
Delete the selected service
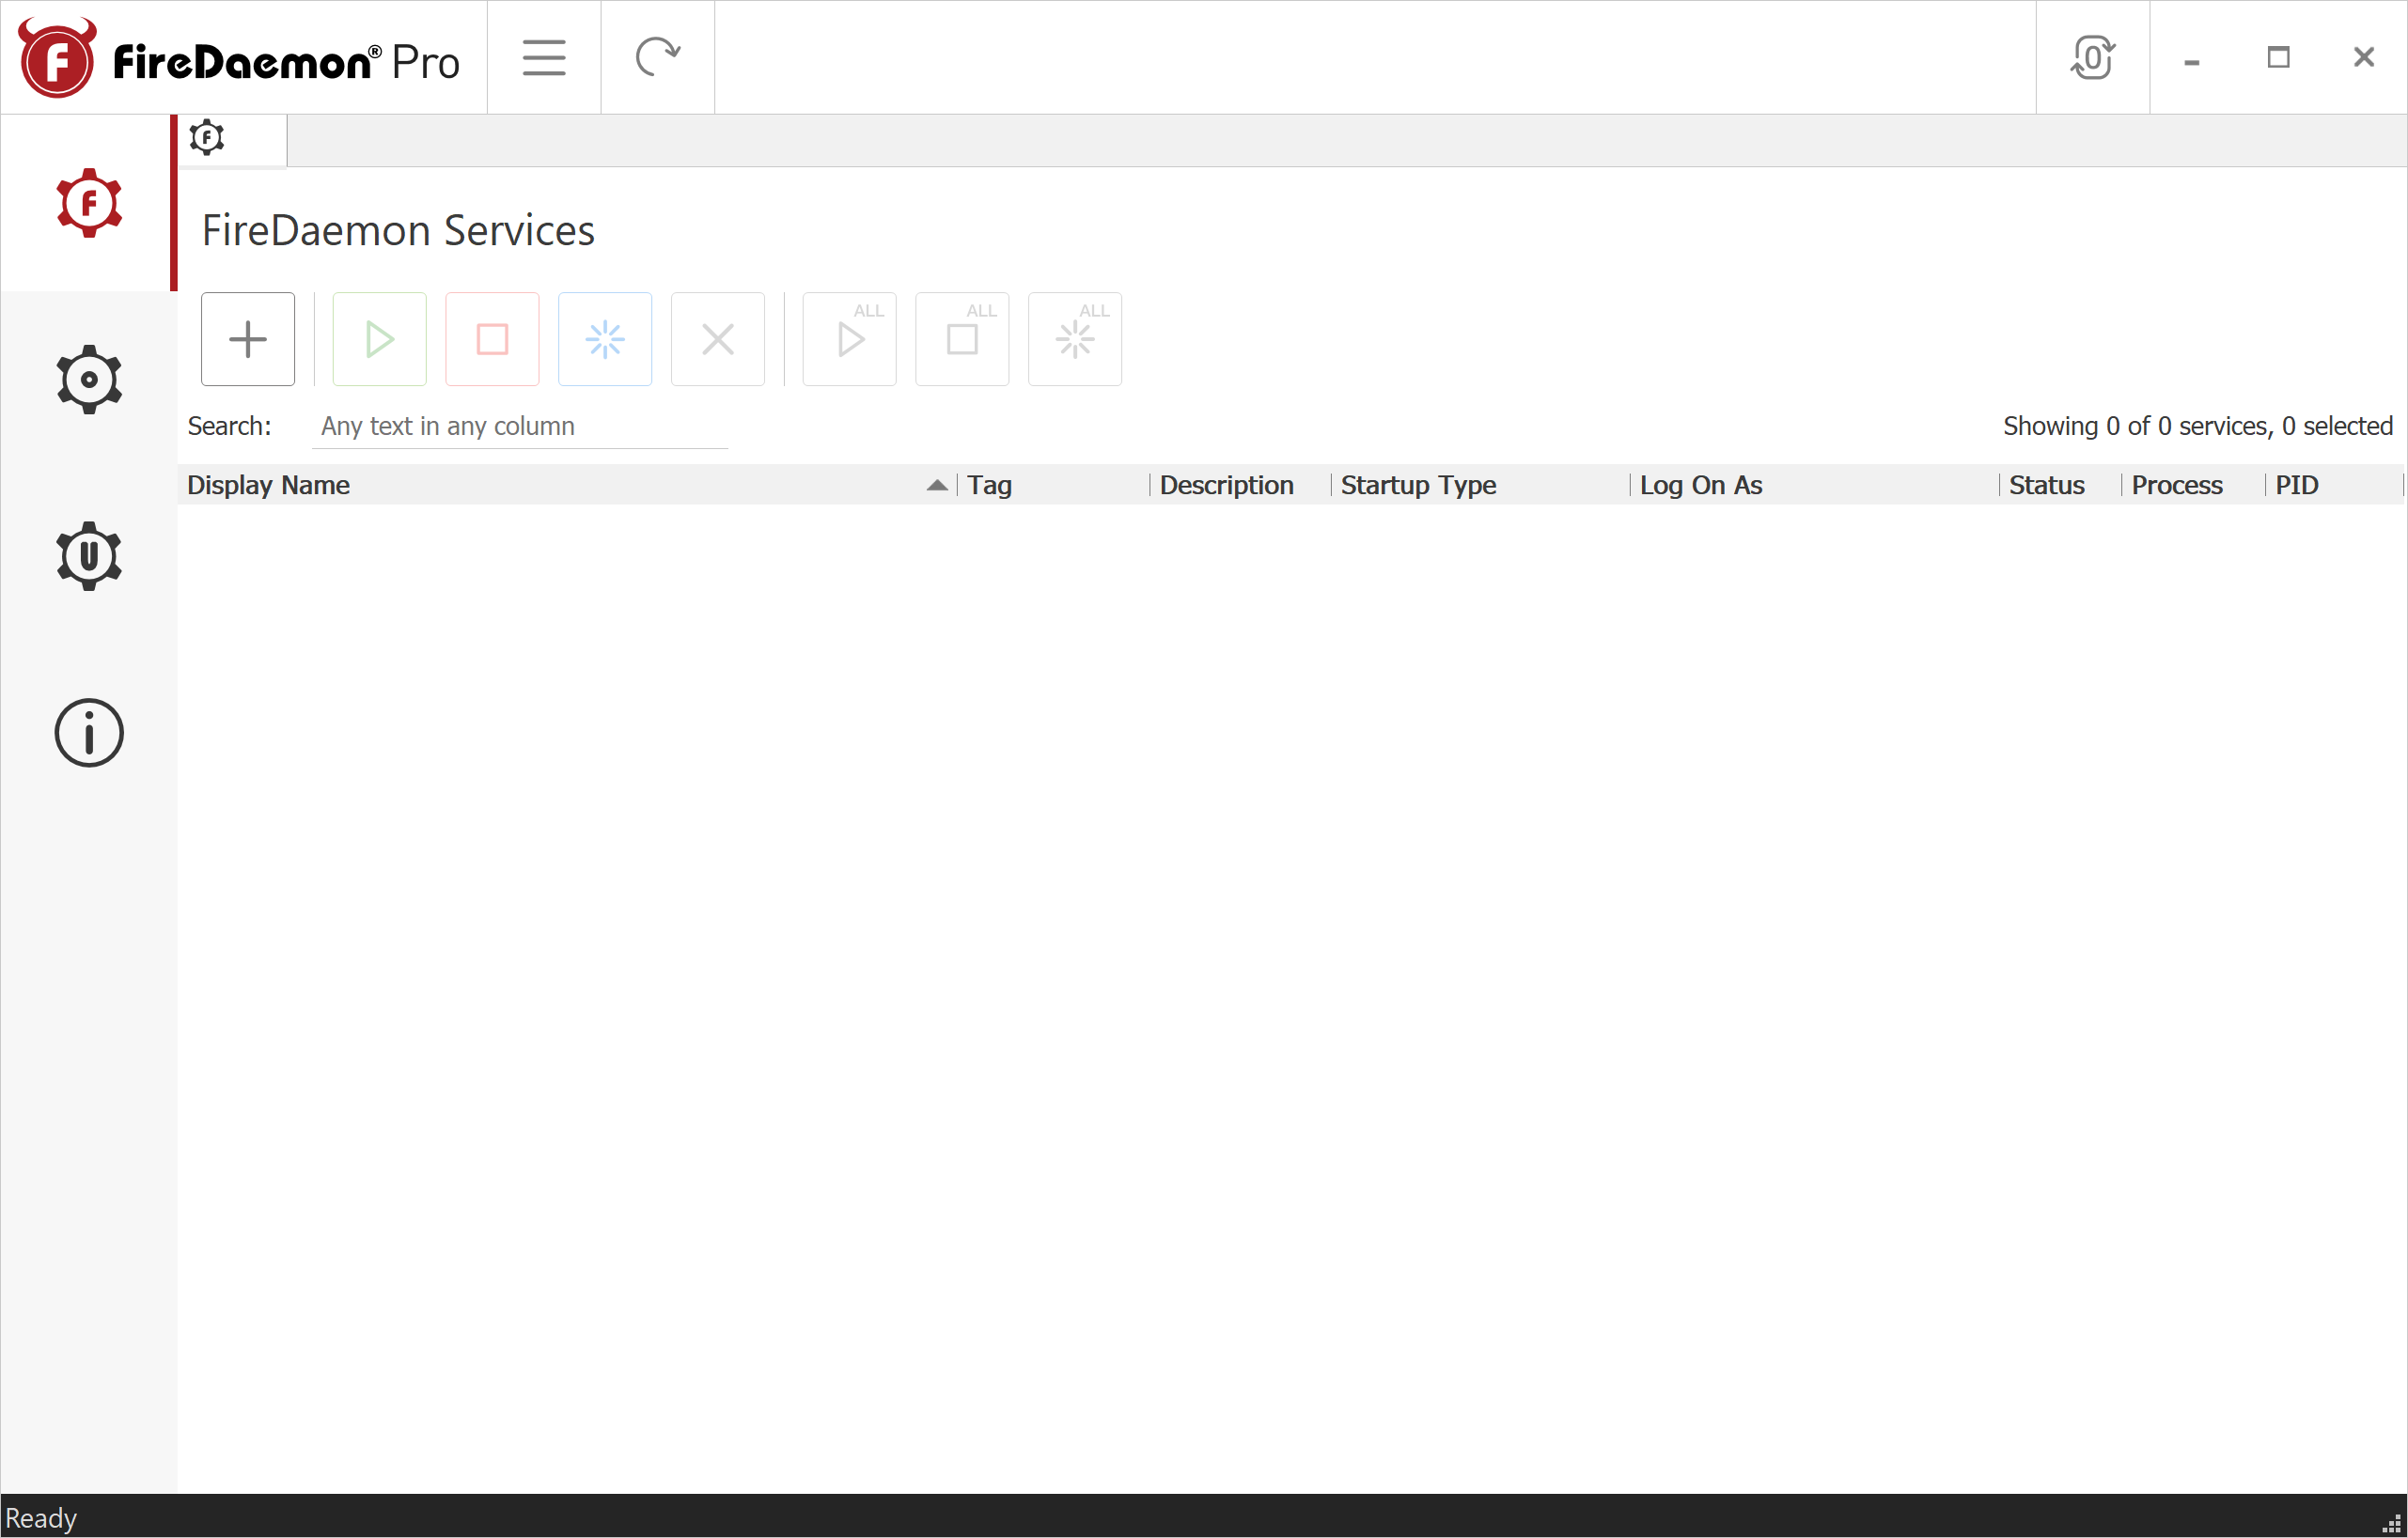tap(718, 339)
